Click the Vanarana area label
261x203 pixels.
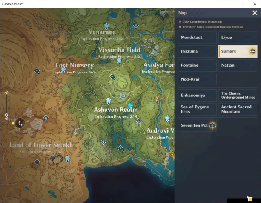click(x=102, y=32)
